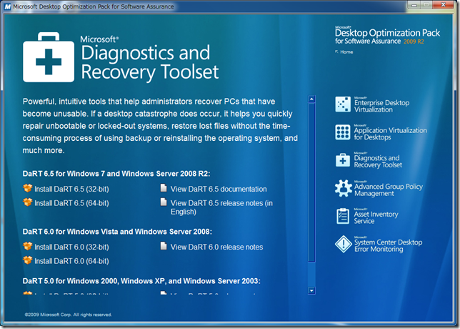Click the Desktop Optimization Pack header logo
460x329 pixels.
[x=387, y=36]
